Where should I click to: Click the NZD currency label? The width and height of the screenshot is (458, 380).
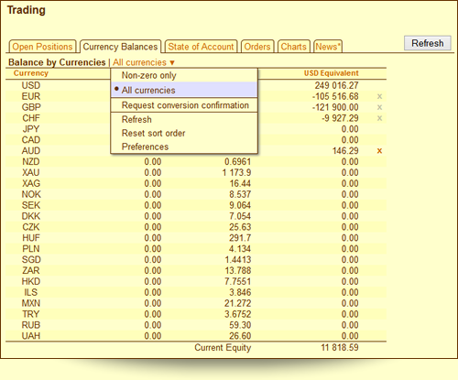tap(31, 162)
